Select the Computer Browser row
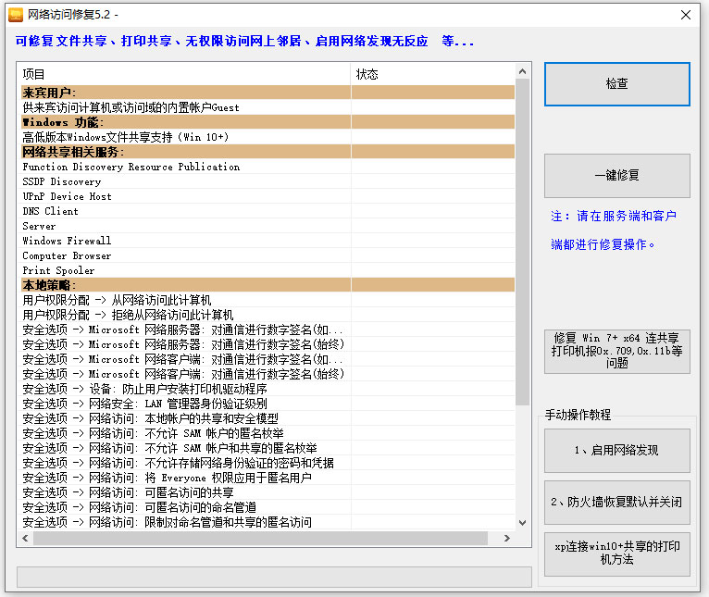The width and height of the screenshot is (709, 597). pyautogui.click(x=267, y=255)
